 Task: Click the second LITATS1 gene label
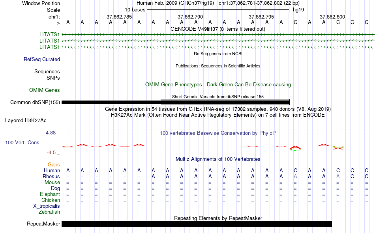pyautogui.click(x=49, y=41)
